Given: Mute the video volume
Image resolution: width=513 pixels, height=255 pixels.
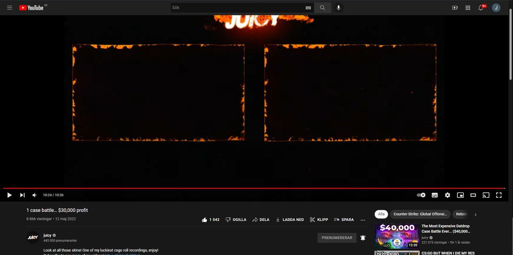Looking at the screenshot, I should (35, 195).
